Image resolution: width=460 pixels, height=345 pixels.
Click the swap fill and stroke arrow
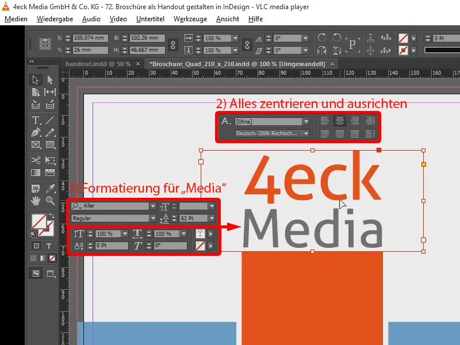pos(52,217)
